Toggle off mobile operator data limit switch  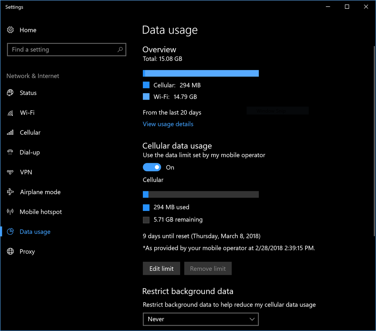[152, 168]
